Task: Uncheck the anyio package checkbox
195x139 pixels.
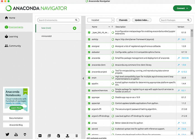Action: (89, 78)
